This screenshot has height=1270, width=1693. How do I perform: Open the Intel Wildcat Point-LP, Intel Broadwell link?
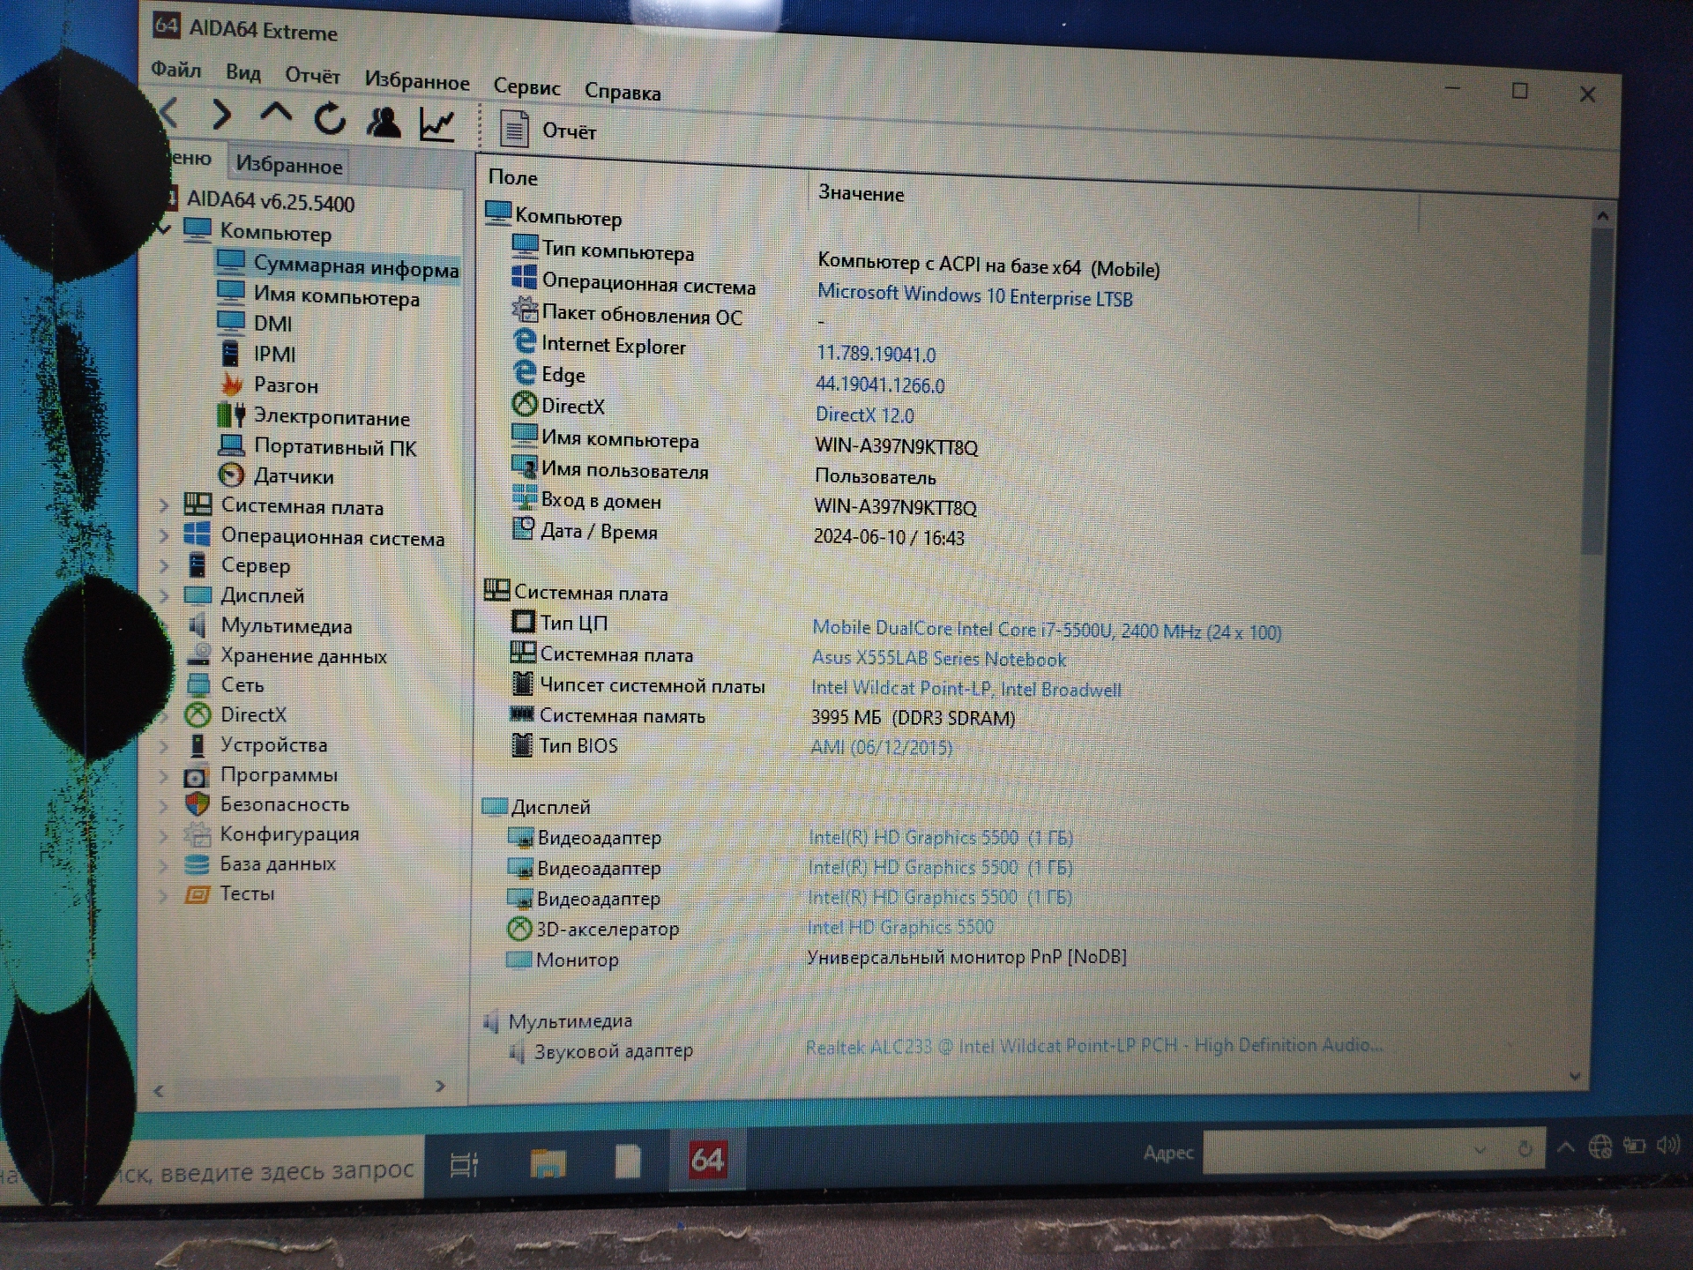point(966,689)
